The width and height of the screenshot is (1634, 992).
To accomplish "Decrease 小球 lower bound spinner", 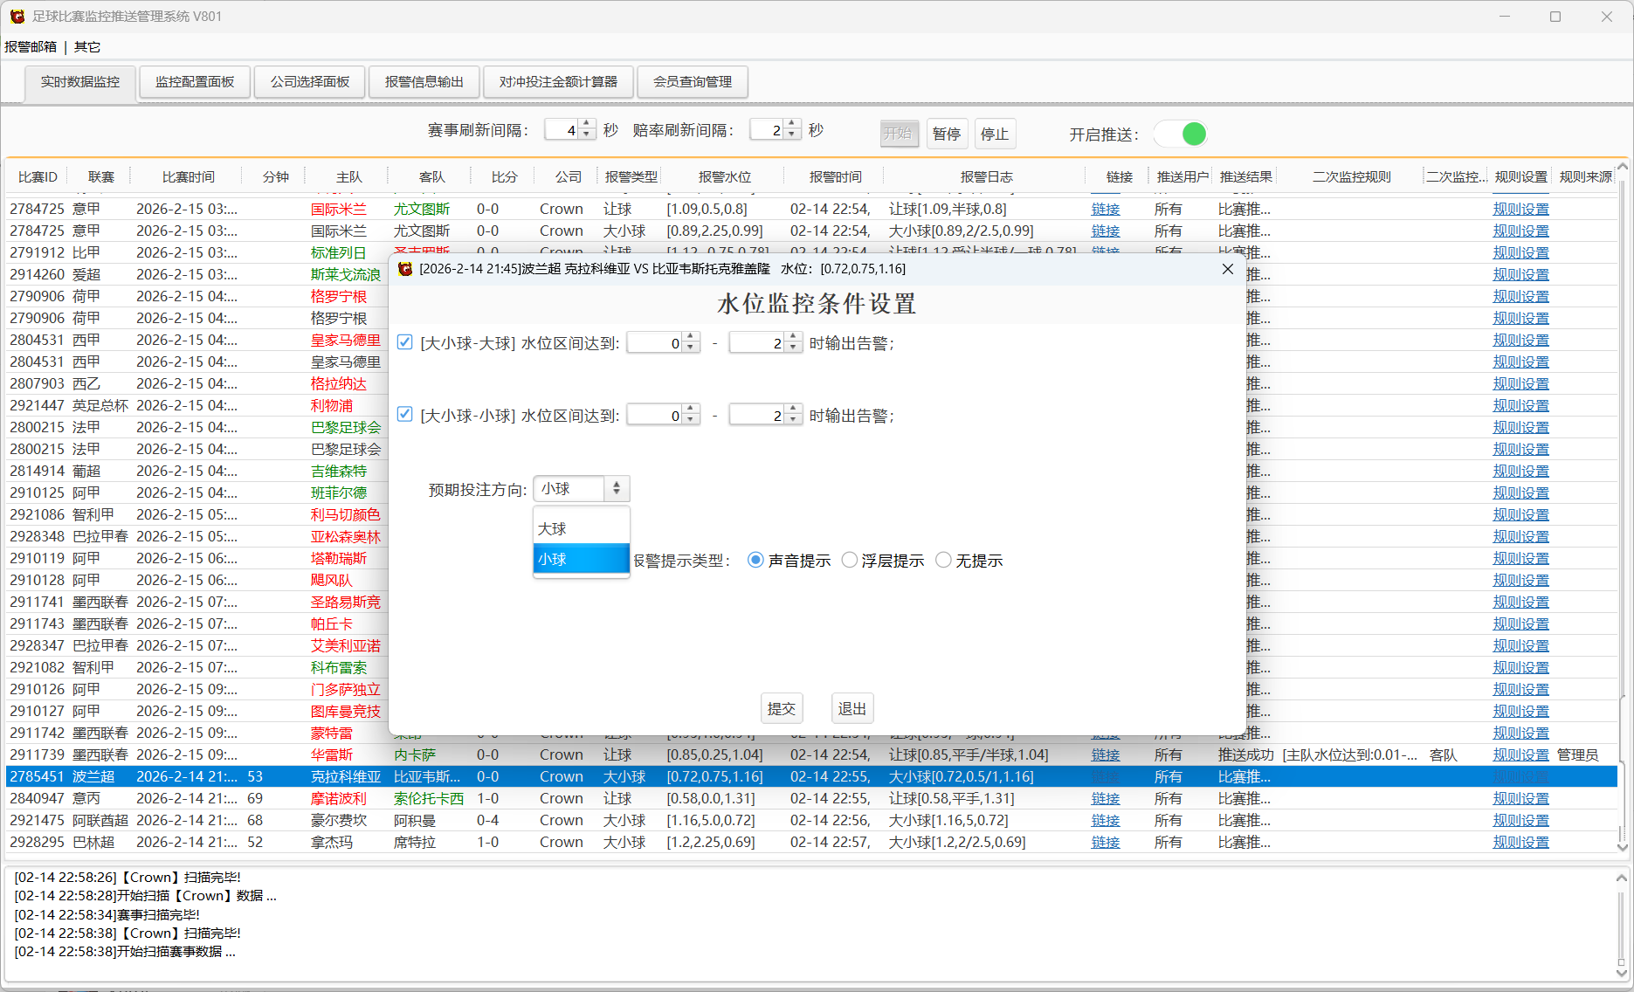I will coord(691,421).
